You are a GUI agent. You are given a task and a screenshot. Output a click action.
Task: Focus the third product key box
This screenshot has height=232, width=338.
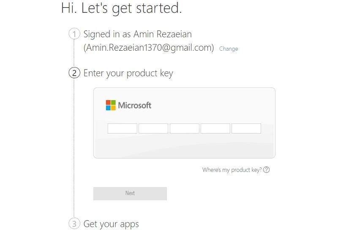[x=185, y=128]
